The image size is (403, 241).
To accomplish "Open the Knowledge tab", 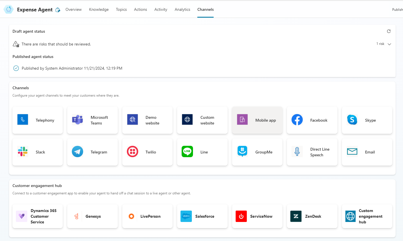I will point(99,9).
